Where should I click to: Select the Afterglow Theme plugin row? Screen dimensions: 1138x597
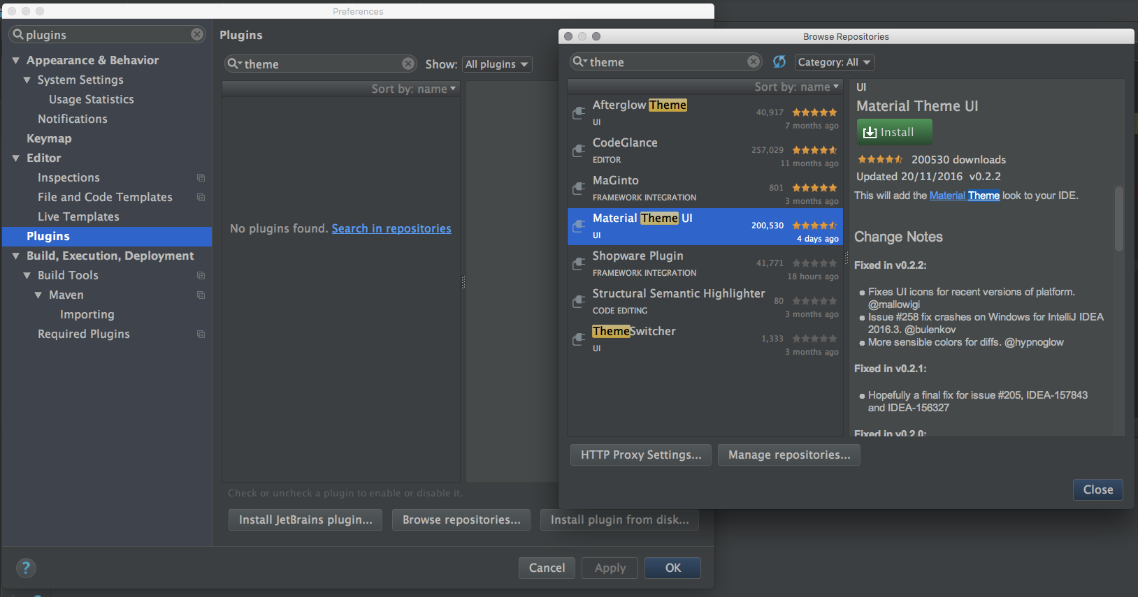click(705, 114)
